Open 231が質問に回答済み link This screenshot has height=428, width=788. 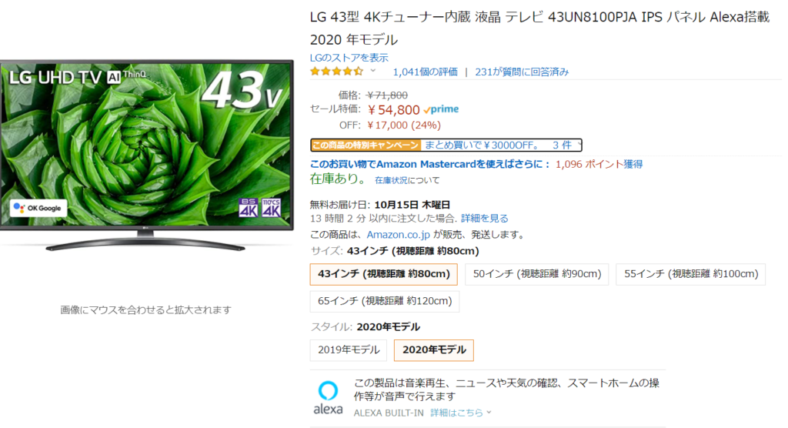(522, 72)
